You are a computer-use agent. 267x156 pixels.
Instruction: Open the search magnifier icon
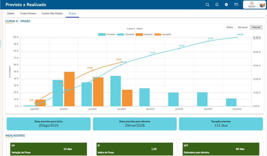pos(207,5)
